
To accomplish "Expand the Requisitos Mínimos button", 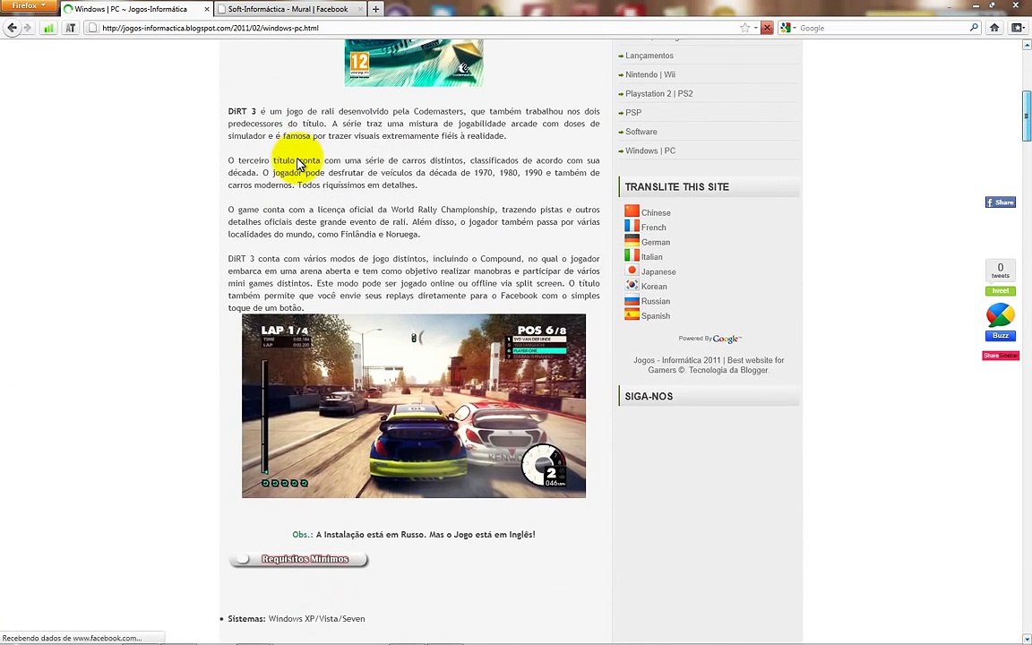I will [x=298, y=559].
